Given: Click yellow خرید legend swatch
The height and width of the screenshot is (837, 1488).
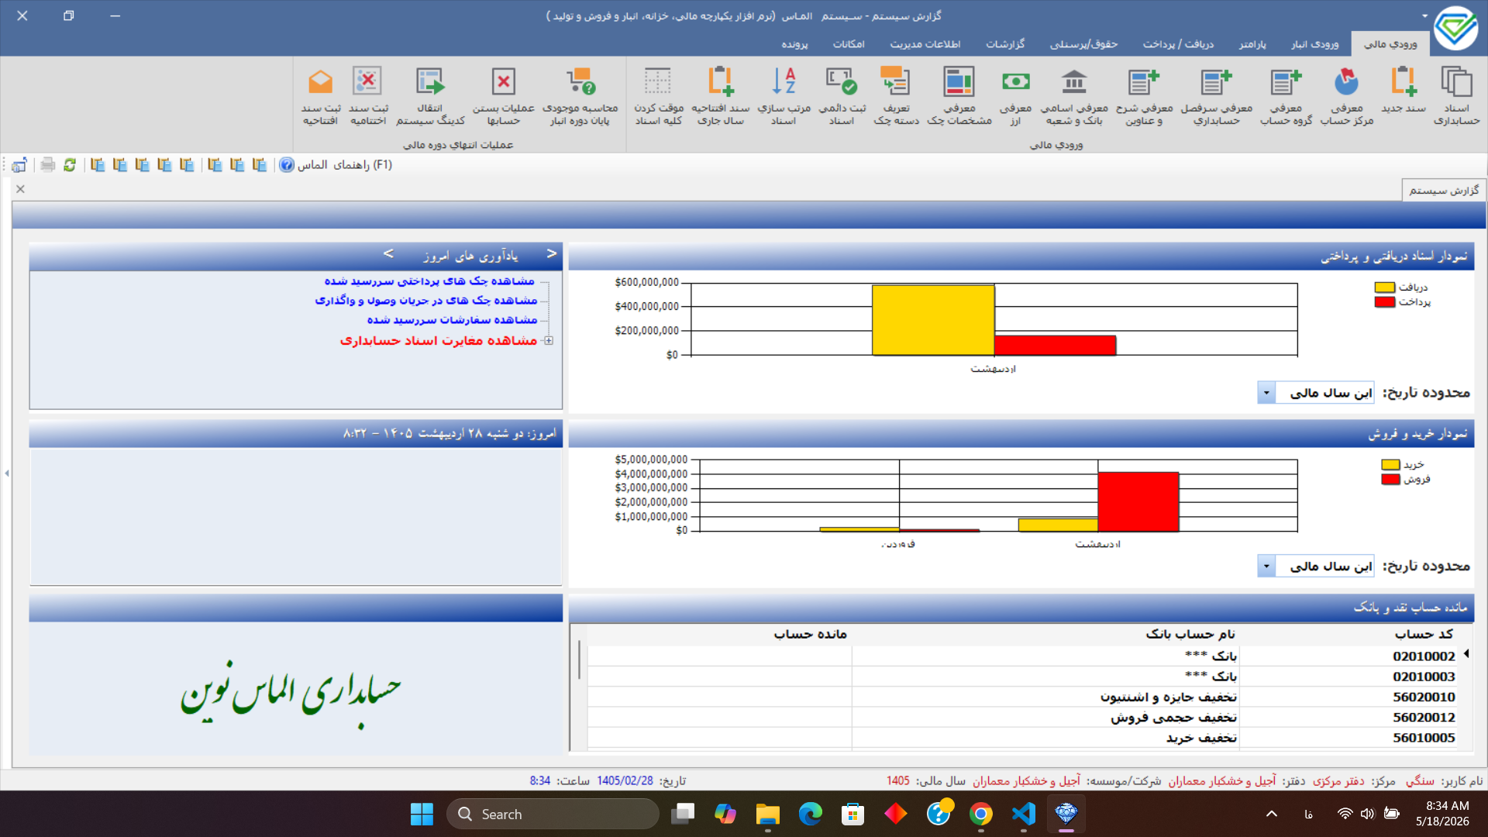Looking at the screenshot, I should click(1390, 464).
